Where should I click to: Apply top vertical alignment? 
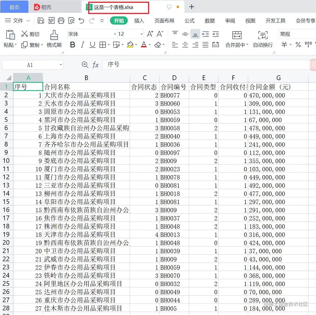[x=175, y=33]
